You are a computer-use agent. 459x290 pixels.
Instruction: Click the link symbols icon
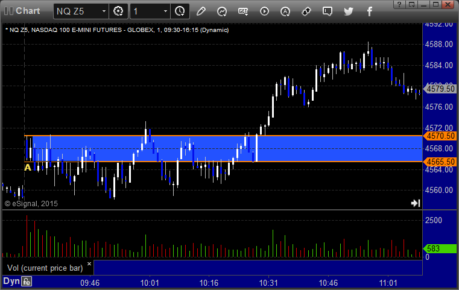tap(306, 11)
